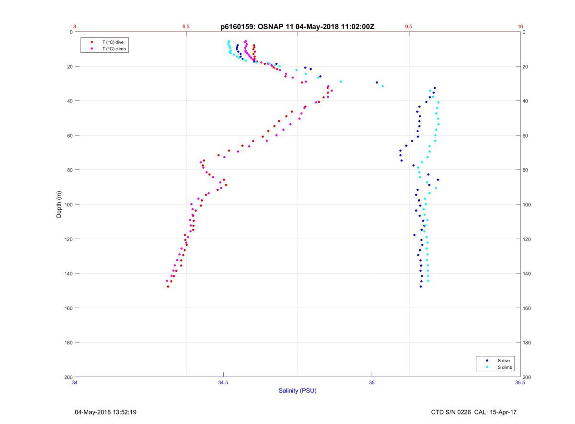
Task: Click the 100 label on left depth axis
Action: (x=68, y=205)
